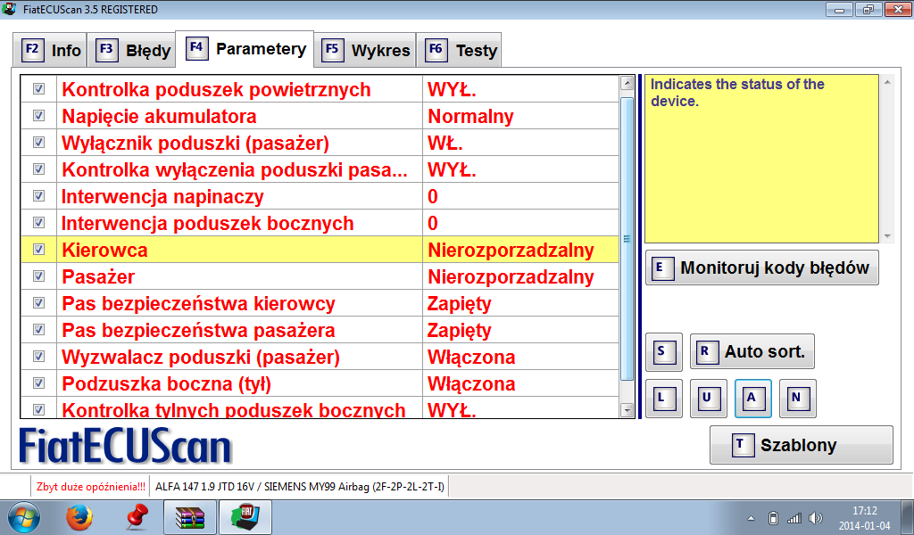This screenshot has height=535, width=914.
Task: Click the A shortcut button
Action: click(x=753, y=399)
